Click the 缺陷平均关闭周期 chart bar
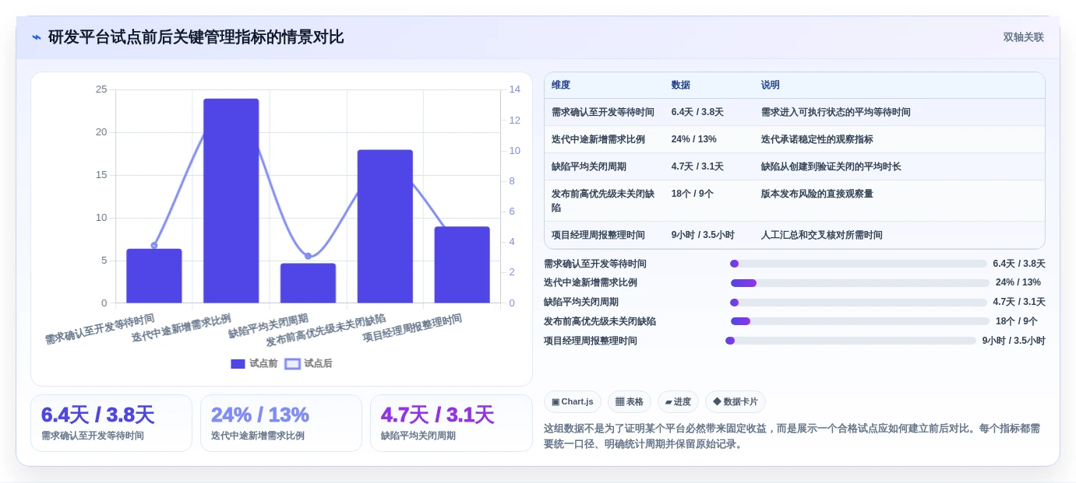The image size is (1076, 483). pyautogui.click(x=309, y=283)
